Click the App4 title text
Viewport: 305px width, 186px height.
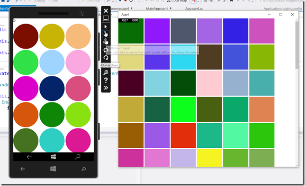pyautogui.click(x=125, y=15)
